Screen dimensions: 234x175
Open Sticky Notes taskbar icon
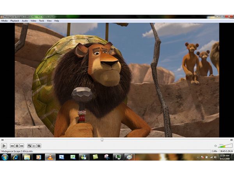[x=95, y=157]
